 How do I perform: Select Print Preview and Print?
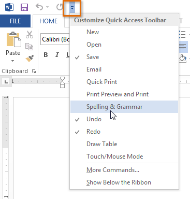(x=124, y=94)
